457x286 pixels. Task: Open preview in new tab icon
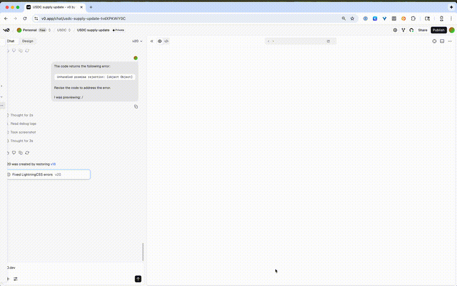click(328, 41)
